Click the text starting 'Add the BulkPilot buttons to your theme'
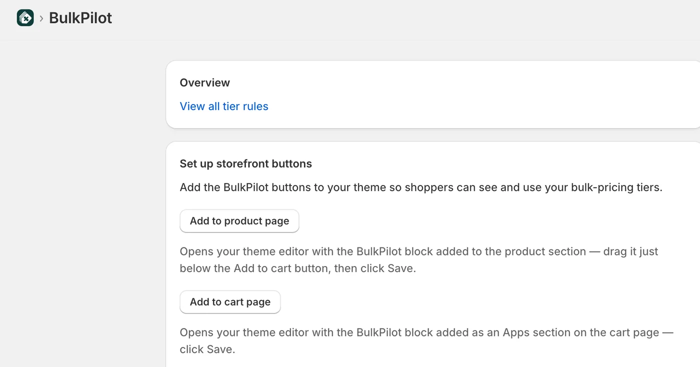This screenshot has height=367, width=700. click(421, 188)
